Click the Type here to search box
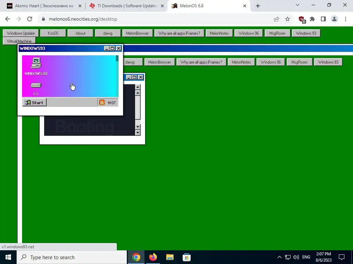This screenshot has height=264, width=353. coord(72,257)
